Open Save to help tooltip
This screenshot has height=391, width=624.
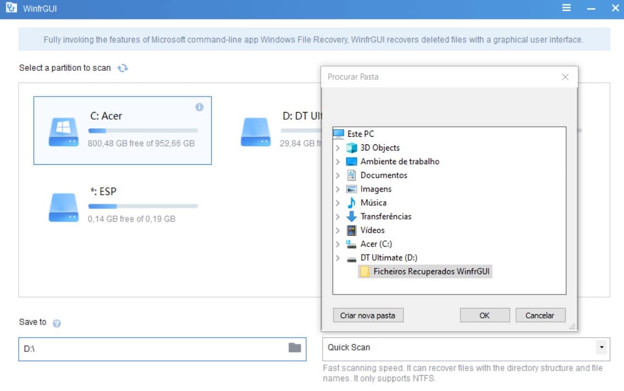click(x=57, y=323)
